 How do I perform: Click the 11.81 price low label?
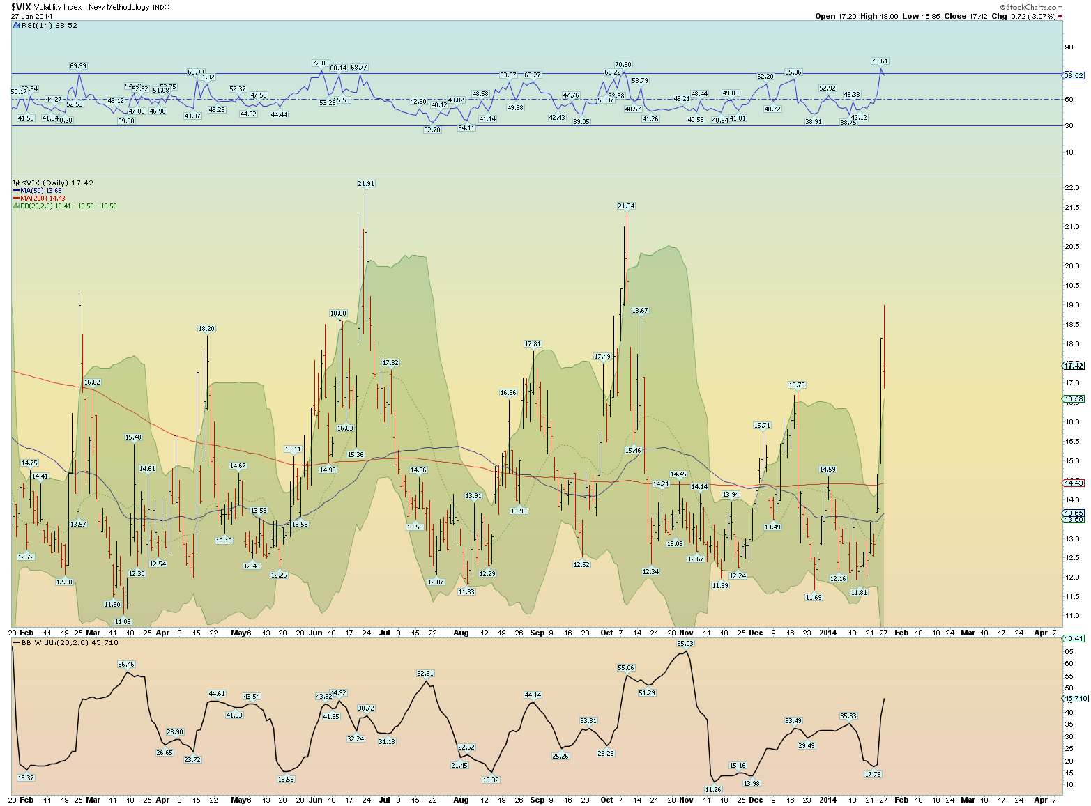tap(859, 592)
